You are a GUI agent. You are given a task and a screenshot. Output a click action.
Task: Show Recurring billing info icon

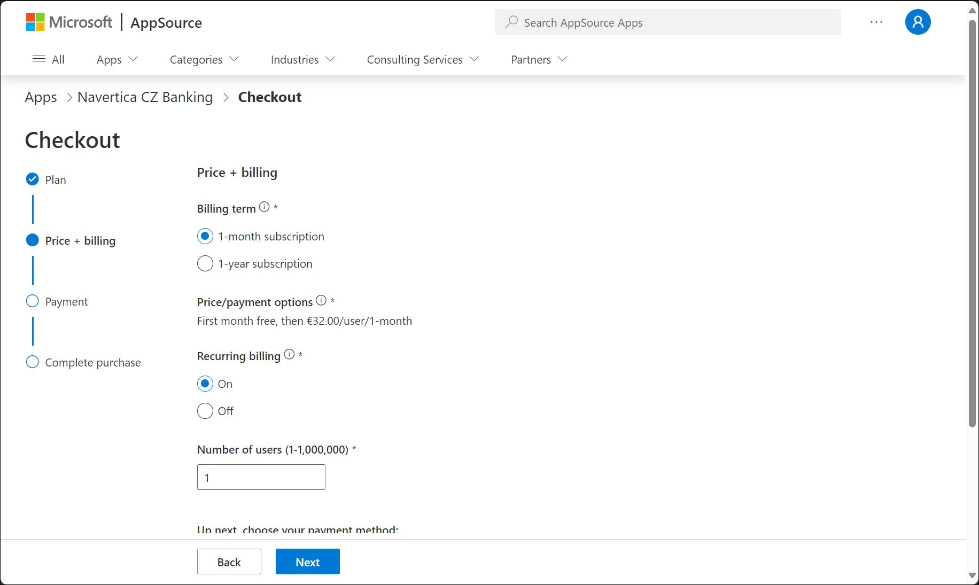[x=289, y=354]
